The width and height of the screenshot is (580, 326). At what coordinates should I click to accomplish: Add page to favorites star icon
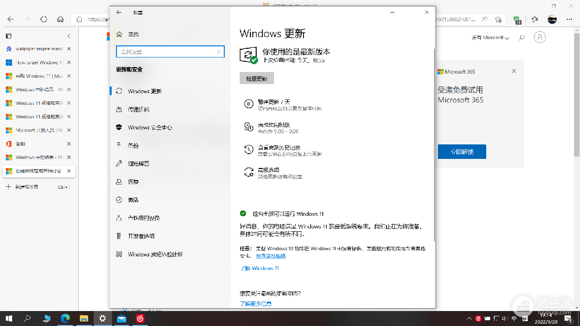point(498,19)
